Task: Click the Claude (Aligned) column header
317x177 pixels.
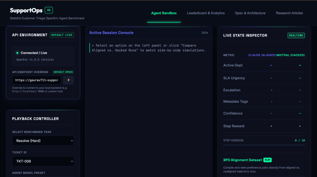Action: [262, 55]
